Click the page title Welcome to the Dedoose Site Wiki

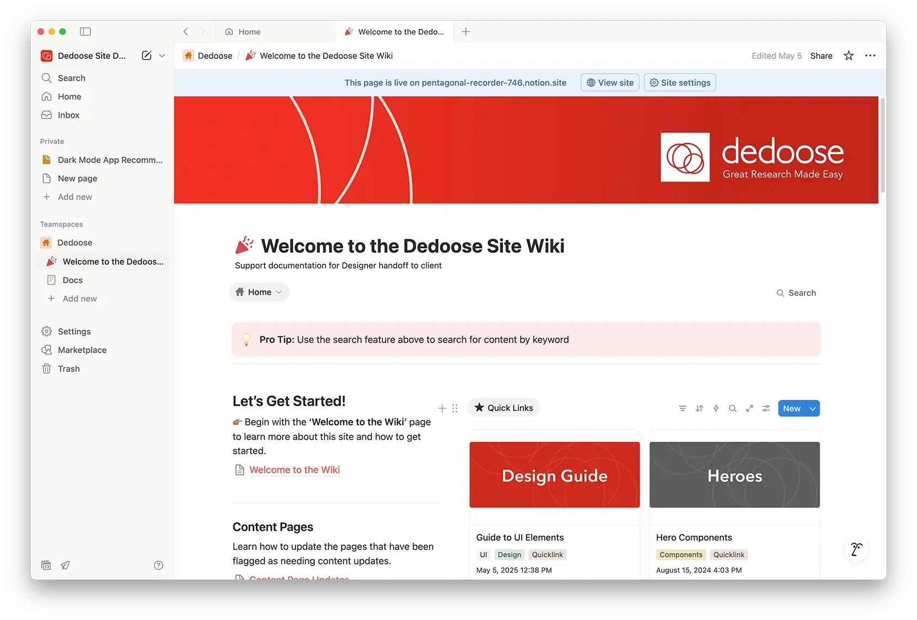413,246
